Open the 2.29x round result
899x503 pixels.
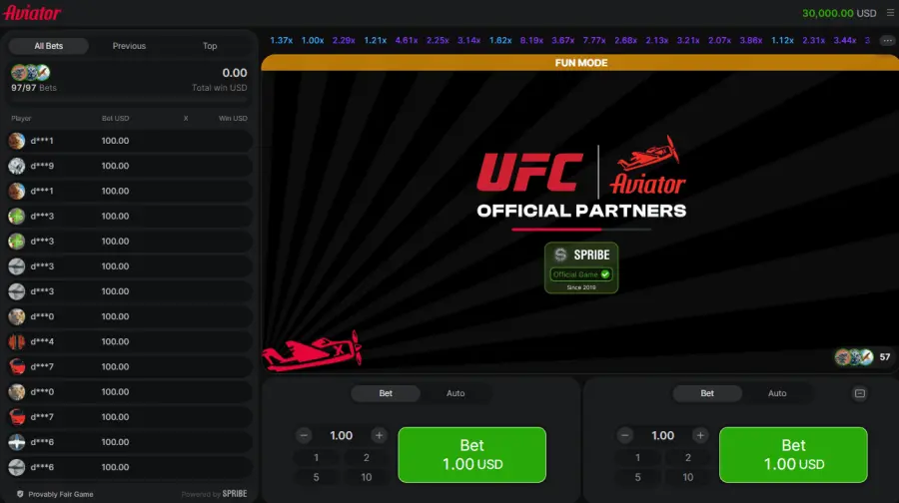pos(344,41)
